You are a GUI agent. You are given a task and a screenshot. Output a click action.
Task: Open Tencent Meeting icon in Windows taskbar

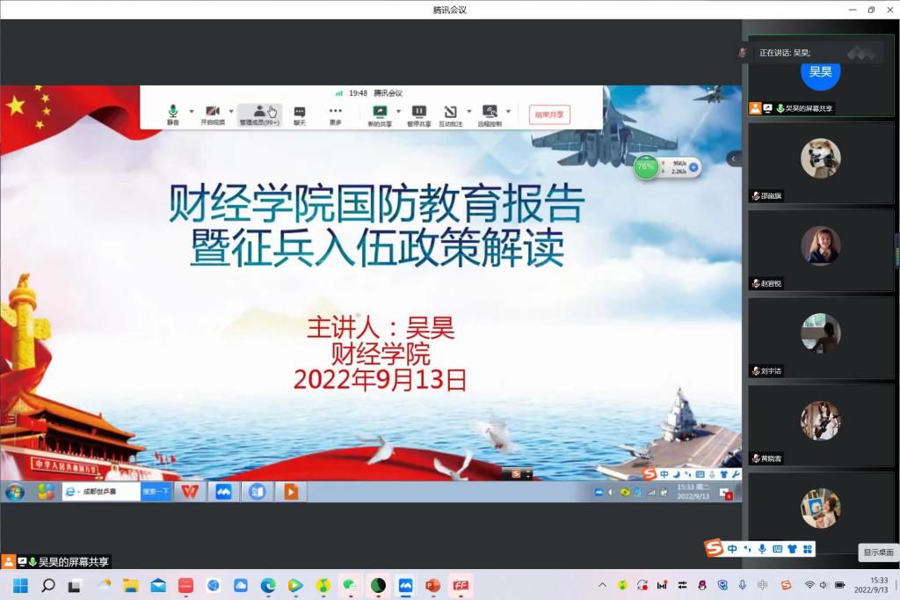click(405, 585)
